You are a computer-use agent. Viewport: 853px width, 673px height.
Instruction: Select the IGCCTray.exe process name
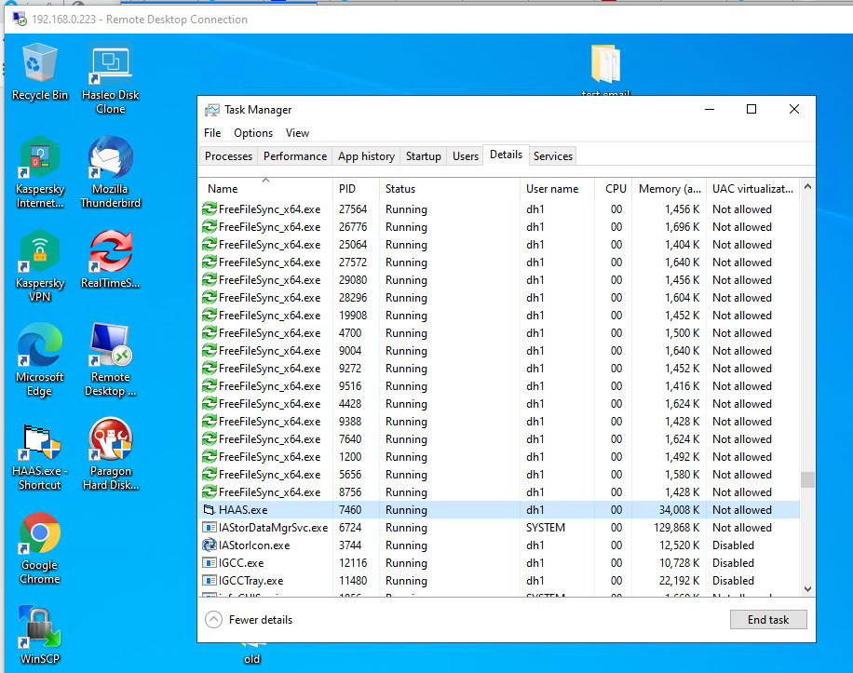click(x=250, y=581)
